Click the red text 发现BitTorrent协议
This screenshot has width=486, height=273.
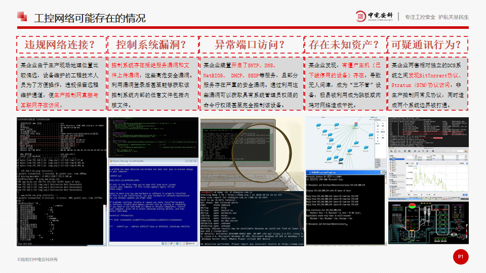click(433, 75)
